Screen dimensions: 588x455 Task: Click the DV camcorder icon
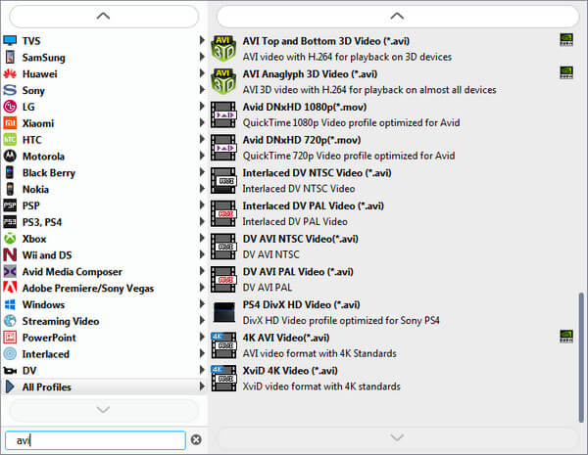pos(10,371)
